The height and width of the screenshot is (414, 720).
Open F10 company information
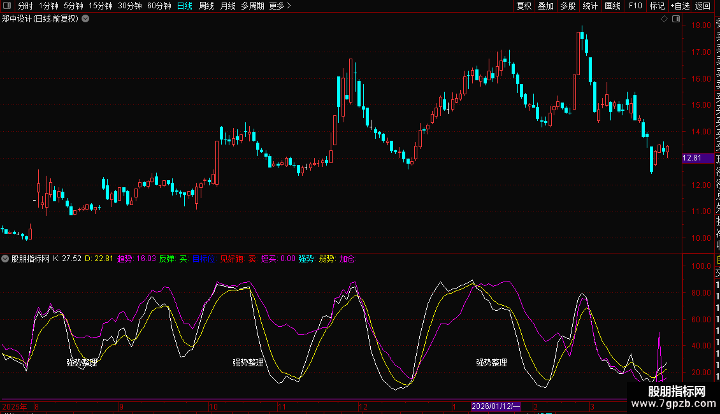click(635, 6)
